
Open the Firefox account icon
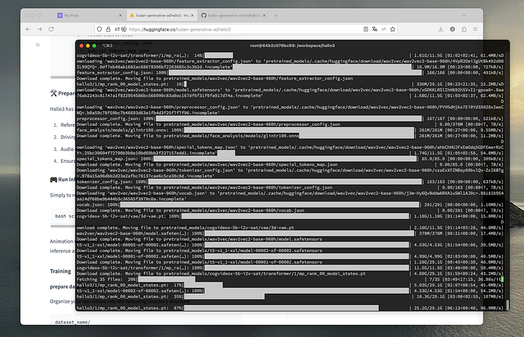[452, 29]
